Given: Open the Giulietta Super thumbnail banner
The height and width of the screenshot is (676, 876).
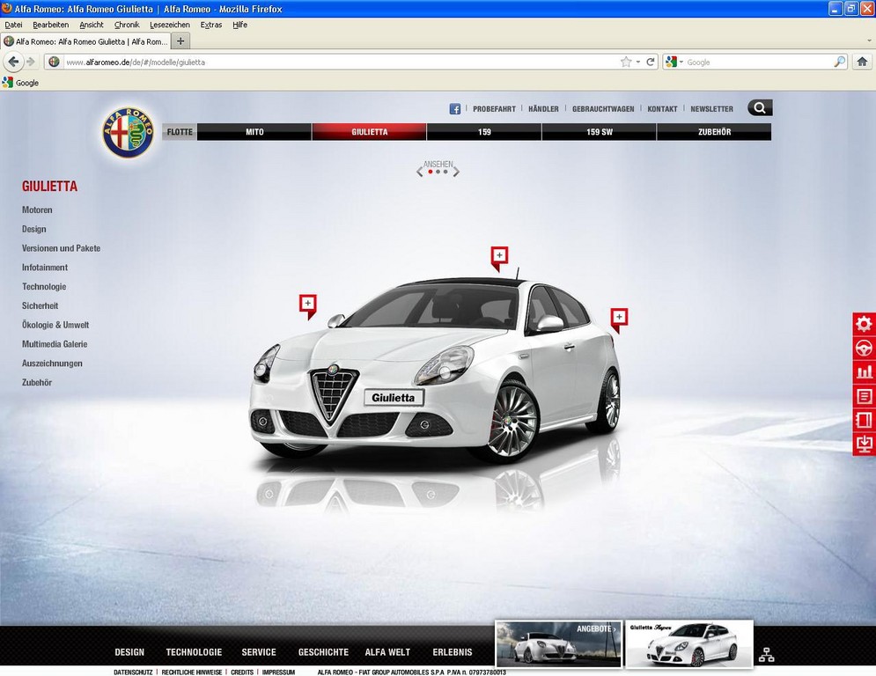Looking at the screenshot, I should click(688, 644).
